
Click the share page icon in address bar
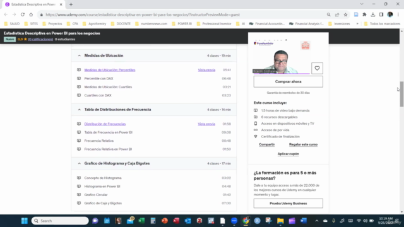click(x=337, y=15)
